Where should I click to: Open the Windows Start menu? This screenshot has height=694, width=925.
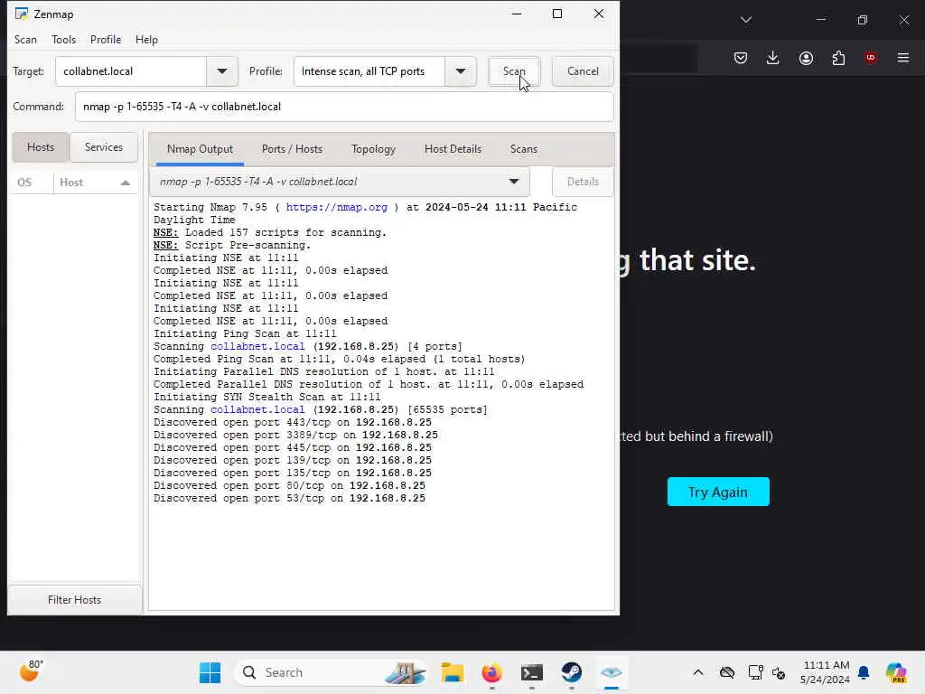coord(210,672)
